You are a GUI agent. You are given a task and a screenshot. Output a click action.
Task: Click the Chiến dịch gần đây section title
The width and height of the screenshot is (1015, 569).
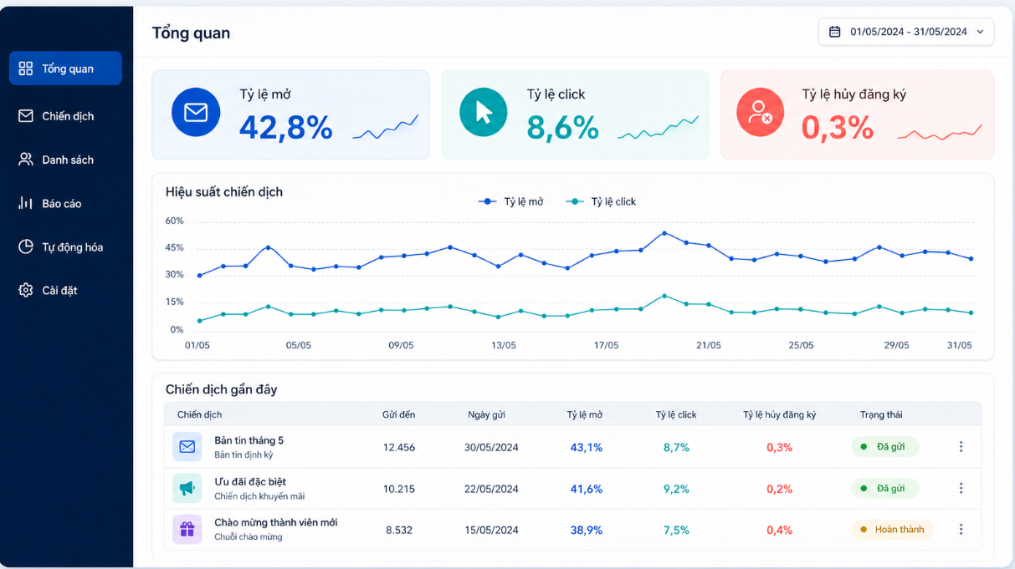[x=221, y=389]
